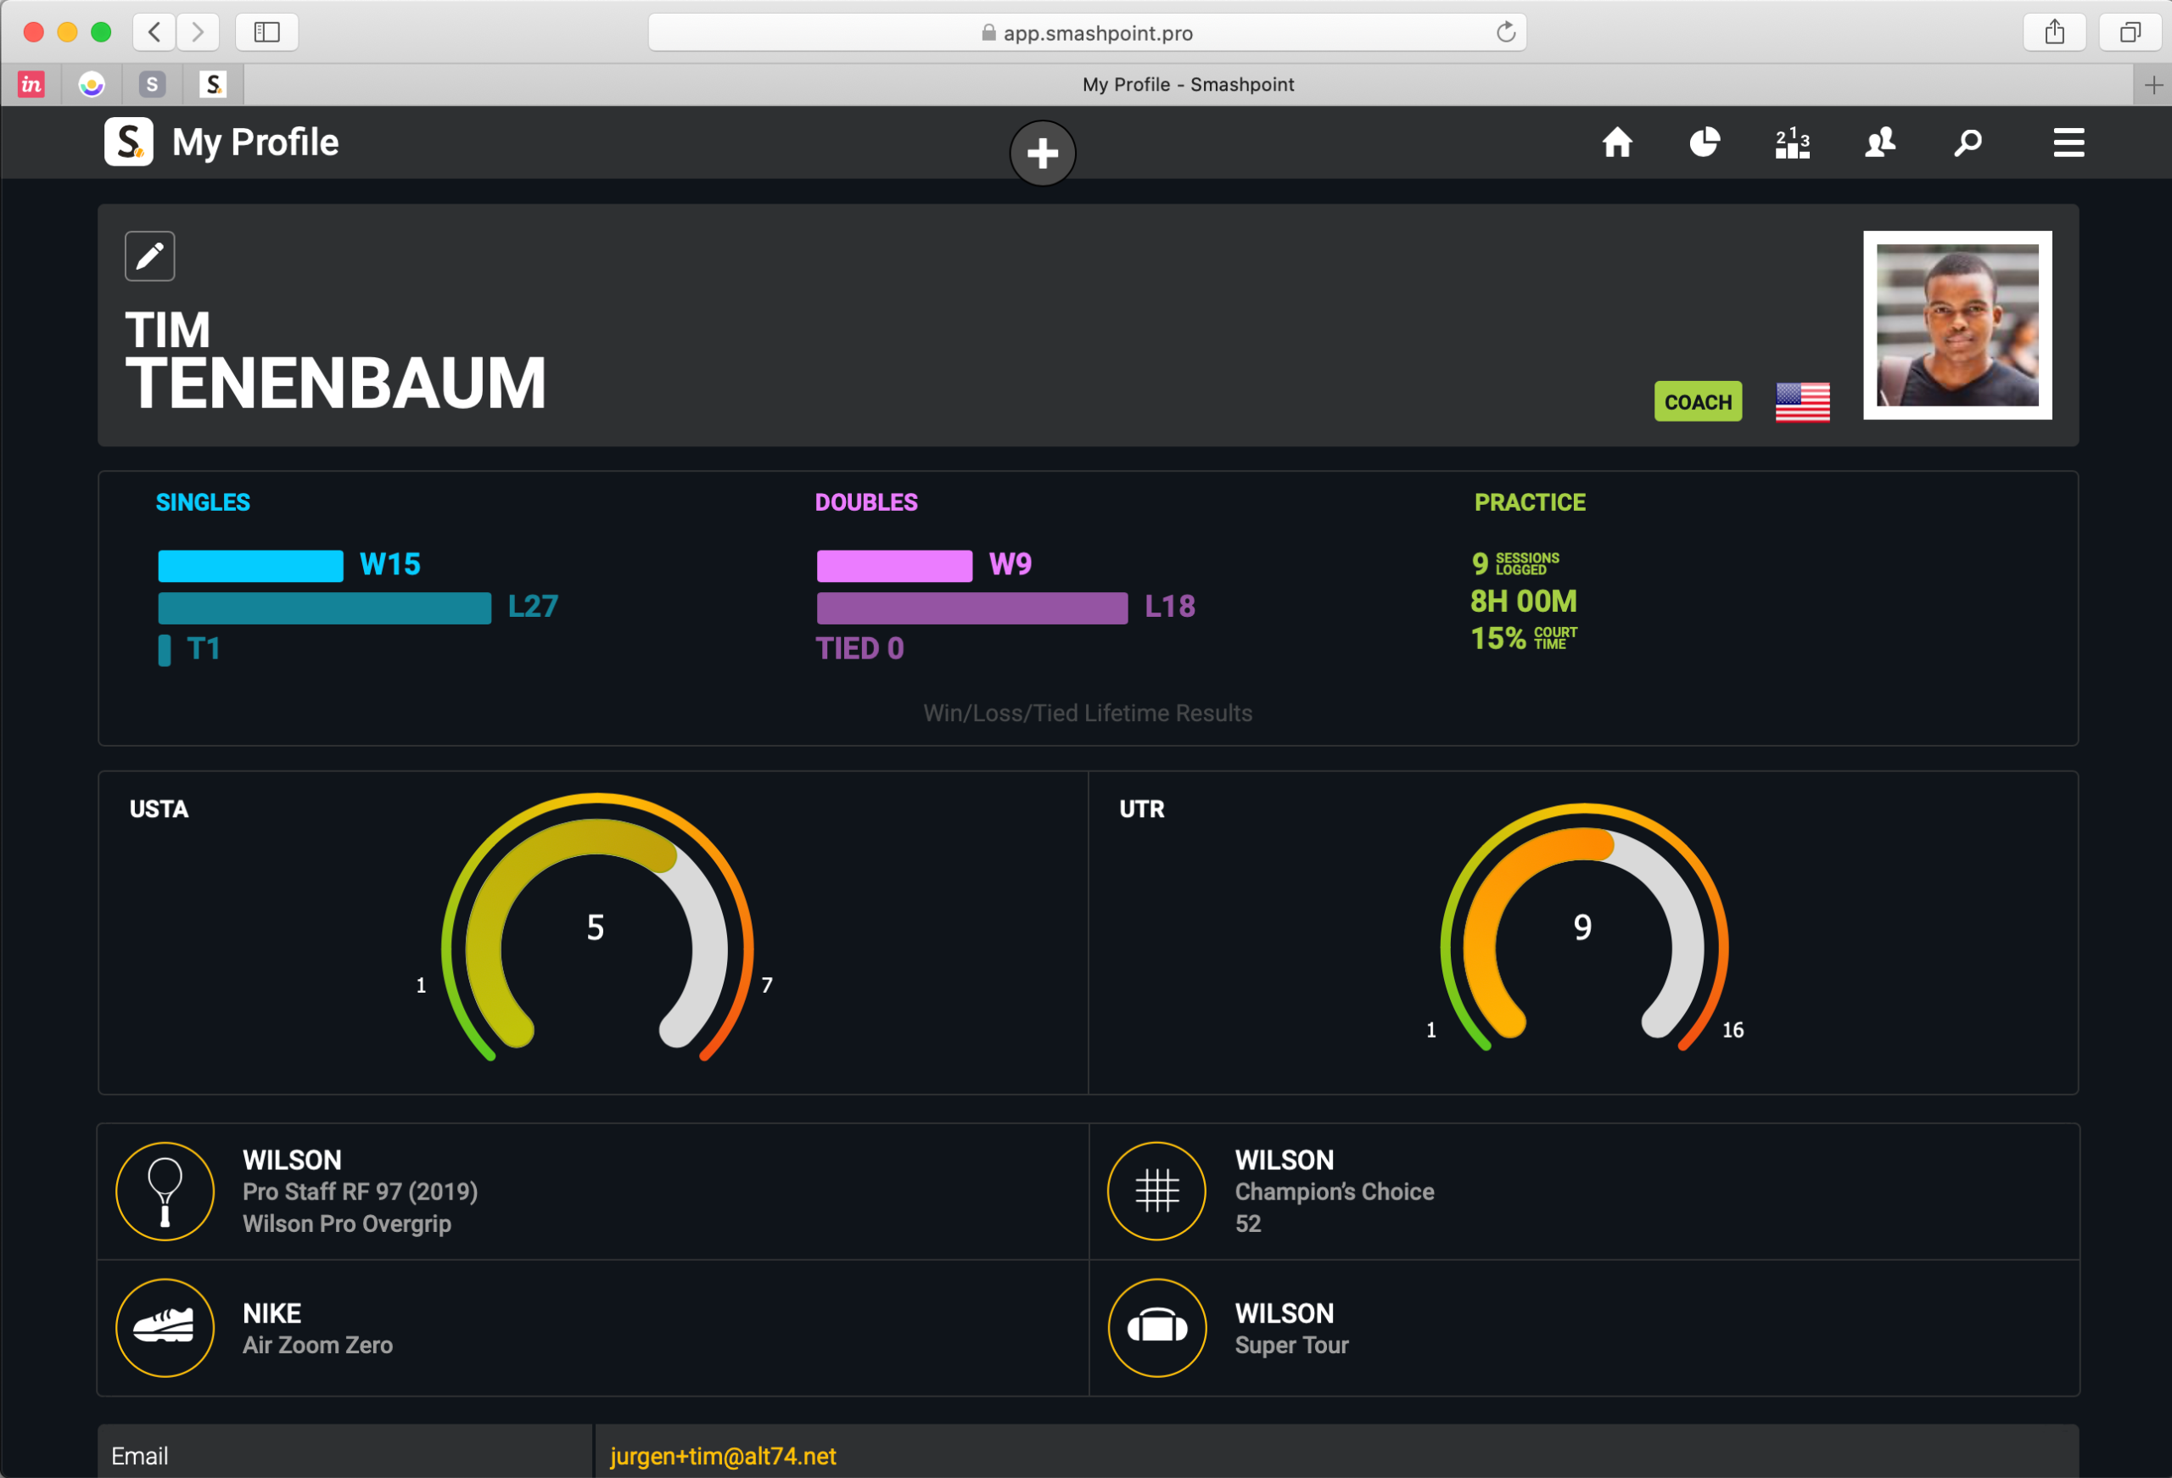Click the pencil edit profile icon

pos(149,255)
